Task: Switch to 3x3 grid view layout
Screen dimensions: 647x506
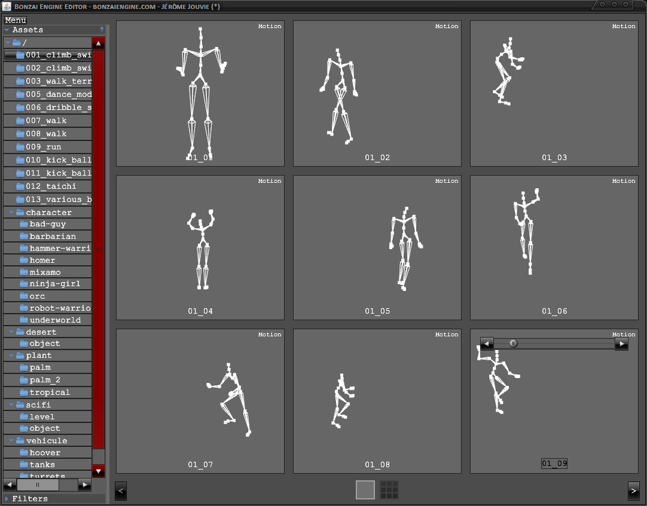Action: [x=389, y=490]
